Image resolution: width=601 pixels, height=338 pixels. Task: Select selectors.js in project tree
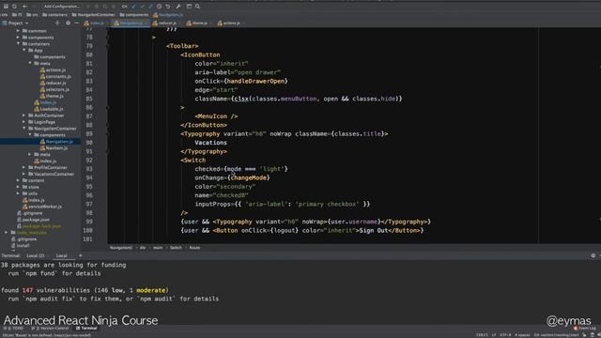54,89
